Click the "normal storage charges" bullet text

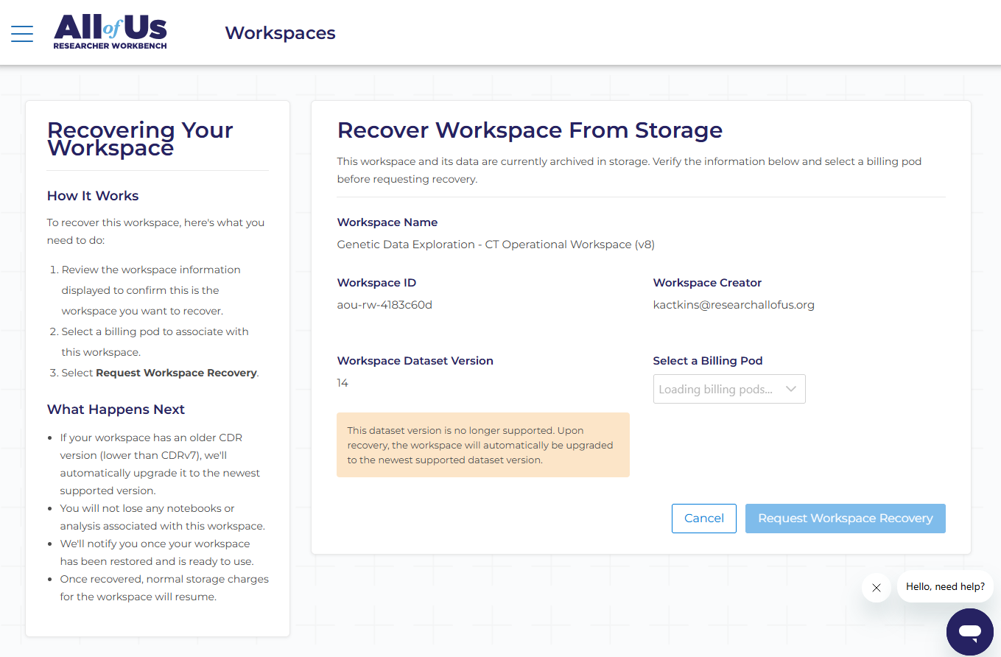pos(164,588)
